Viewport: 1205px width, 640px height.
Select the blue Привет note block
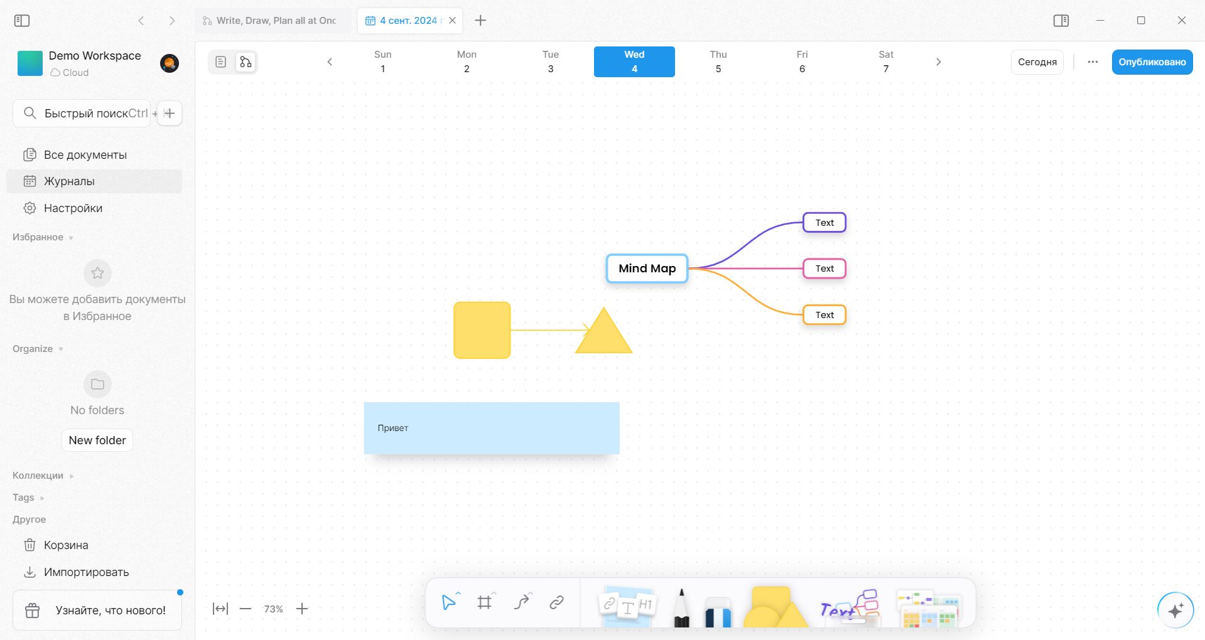[x=492, y=429]
